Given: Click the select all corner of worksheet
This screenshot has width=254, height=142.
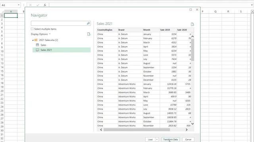Looking at the screenshot, I should click(x=2, y=11).
